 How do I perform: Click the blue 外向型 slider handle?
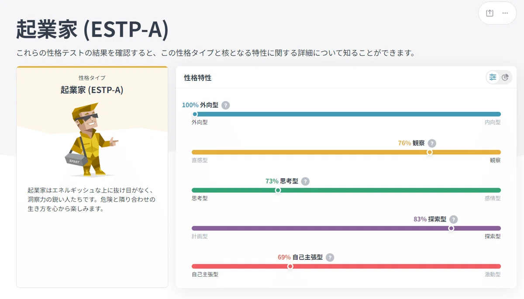click(195, 114)
